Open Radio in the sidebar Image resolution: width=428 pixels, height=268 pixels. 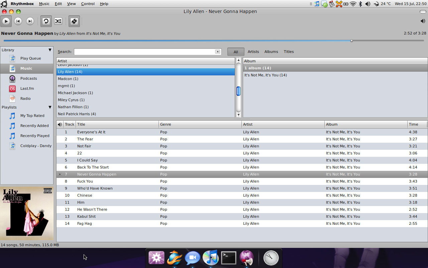click(27, 98)
